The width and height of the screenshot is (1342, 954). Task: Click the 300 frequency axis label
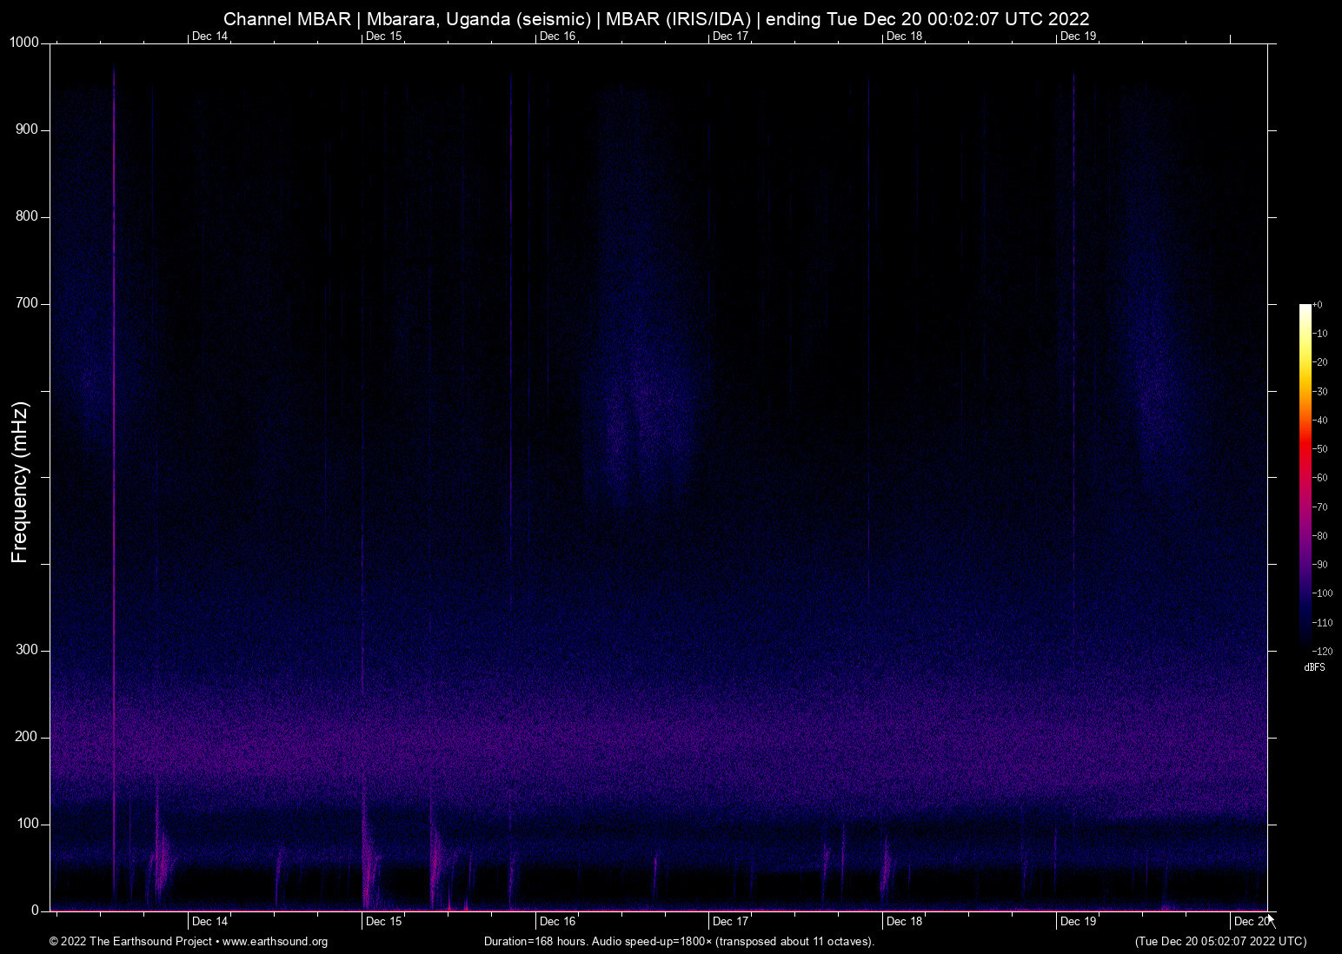[28, 650]
